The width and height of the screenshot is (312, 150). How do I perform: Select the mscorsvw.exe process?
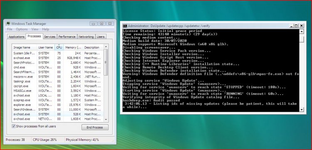(57, 77)
